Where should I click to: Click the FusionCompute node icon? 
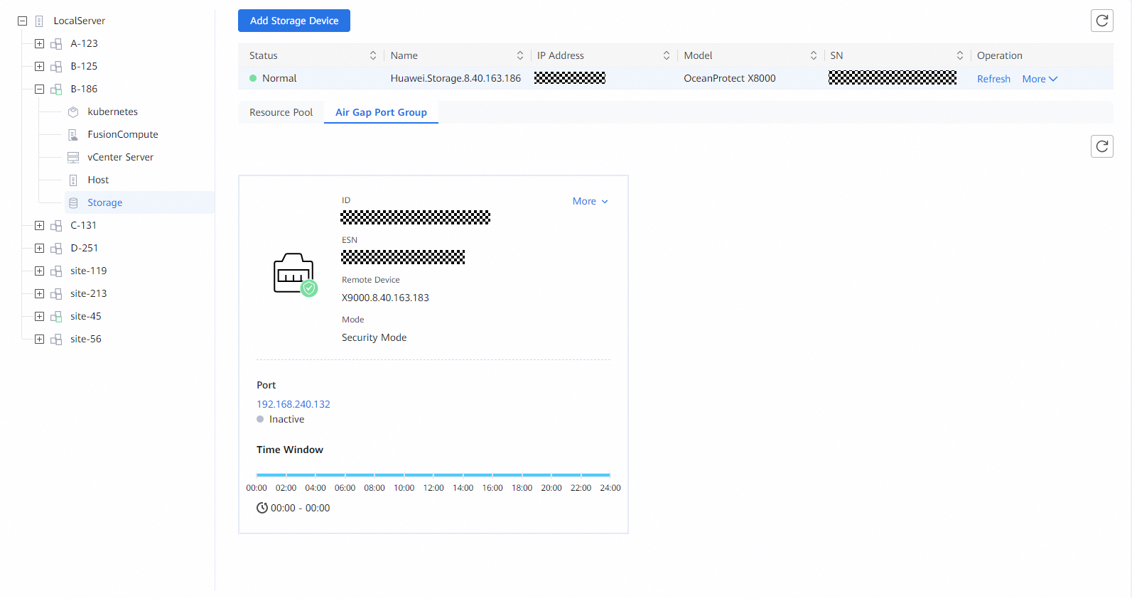(x=73, y=135)
